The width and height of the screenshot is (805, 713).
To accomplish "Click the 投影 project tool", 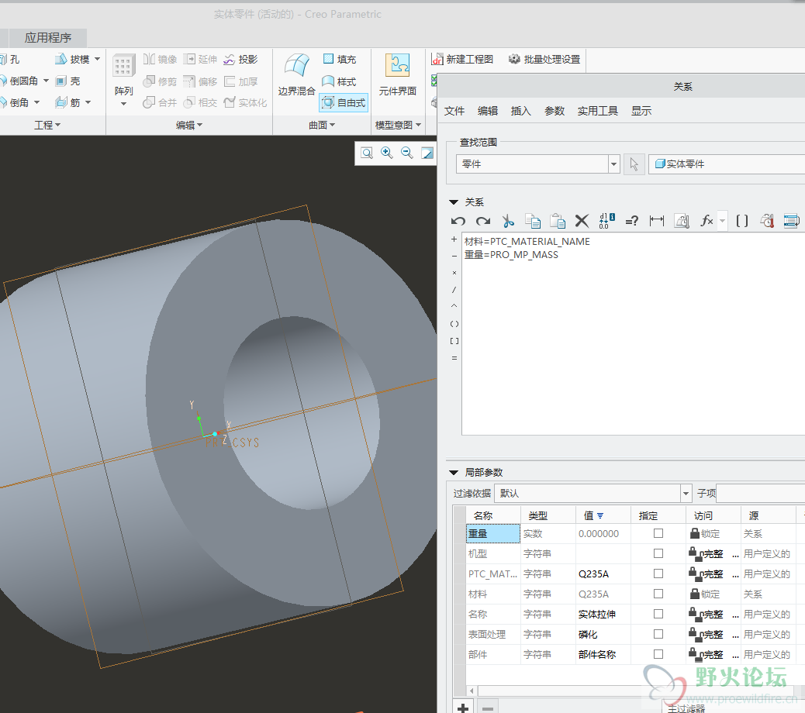I will [x=240, y=60].
